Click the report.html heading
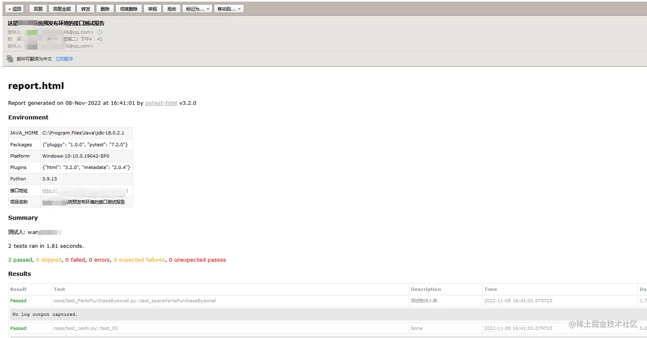Image resolution: width=647 pixels, height=338 pixels. 36,86
